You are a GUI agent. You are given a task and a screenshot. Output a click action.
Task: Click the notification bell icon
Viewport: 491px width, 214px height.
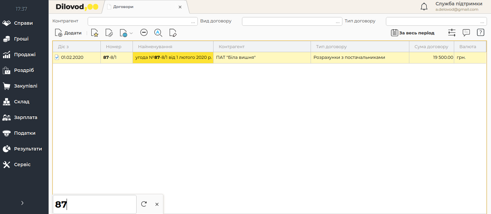point(424,7)
